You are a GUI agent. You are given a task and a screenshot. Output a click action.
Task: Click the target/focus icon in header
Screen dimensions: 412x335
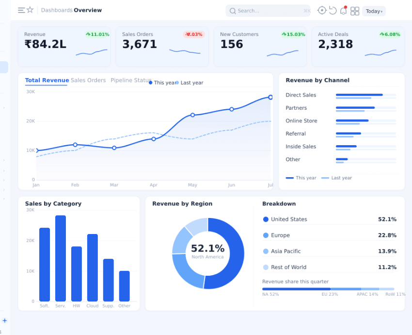click(x=322, y=11)
